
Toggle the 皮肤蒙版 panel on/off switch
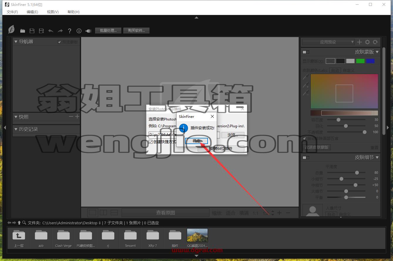(306, 52)
